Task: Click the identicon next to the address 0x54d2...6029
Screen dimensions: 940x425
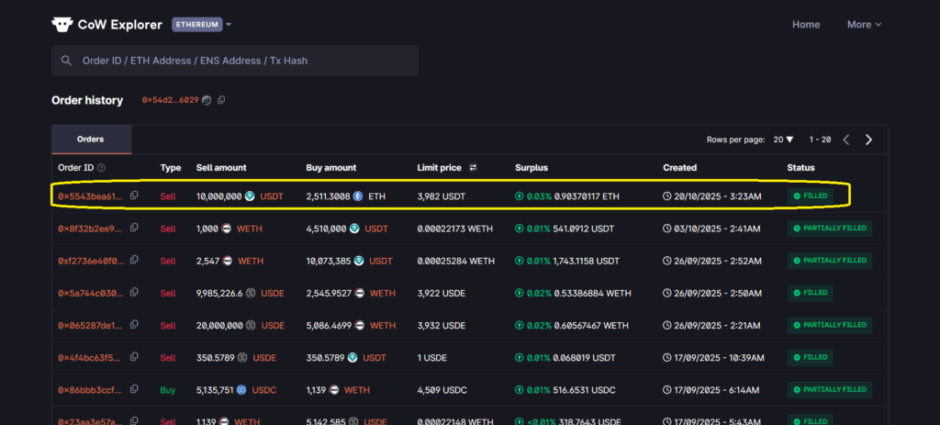Action: click(207, 100)
